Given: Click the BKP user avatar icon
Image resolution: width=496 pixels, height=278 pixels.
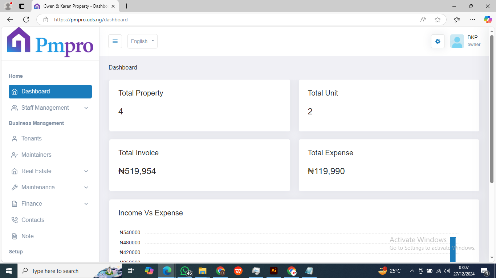Looking at the screenshot, I should (x=457, y=41).
